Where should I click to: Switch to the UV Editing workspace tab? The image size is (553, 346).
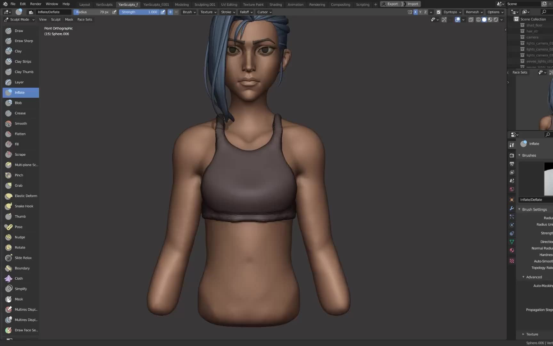pos(229,4)
